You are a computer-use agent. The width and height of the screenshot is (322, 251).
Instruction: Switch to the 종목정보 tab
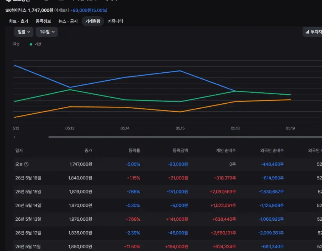point(43,21)
